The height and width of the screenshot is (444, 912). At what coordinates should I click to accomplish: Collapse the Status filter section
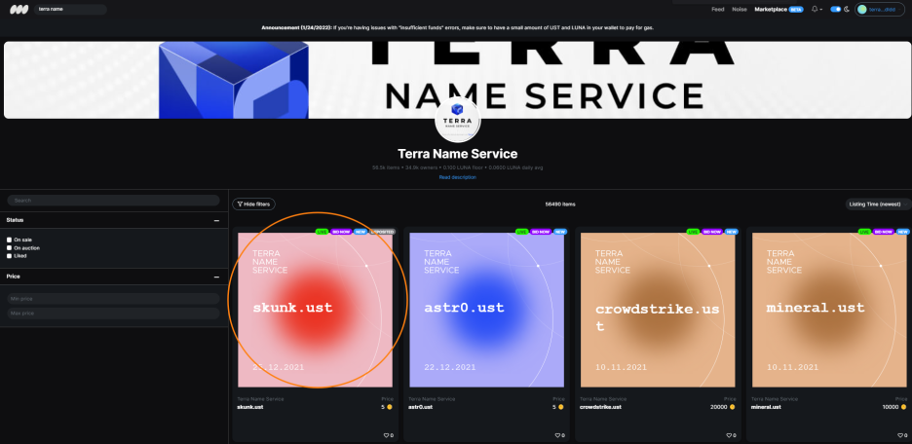(216, 221)
